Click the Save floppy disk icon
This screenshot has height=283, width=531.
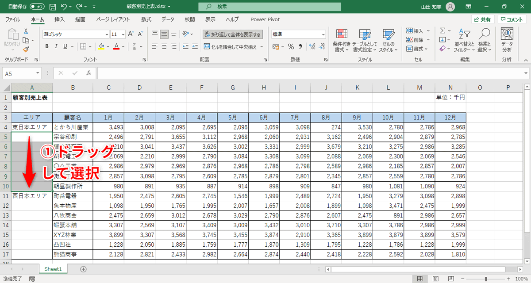tap(53, 7)
